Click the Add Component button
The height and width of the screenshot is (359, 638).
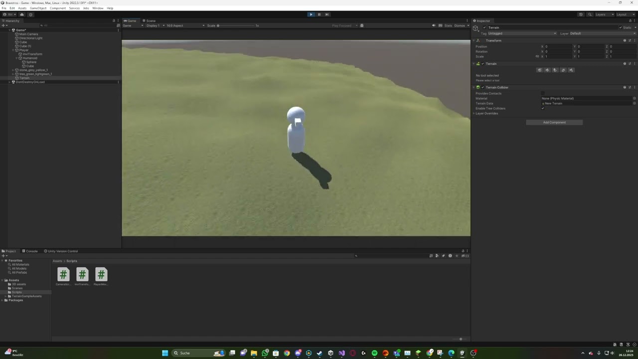click(554, 122)
